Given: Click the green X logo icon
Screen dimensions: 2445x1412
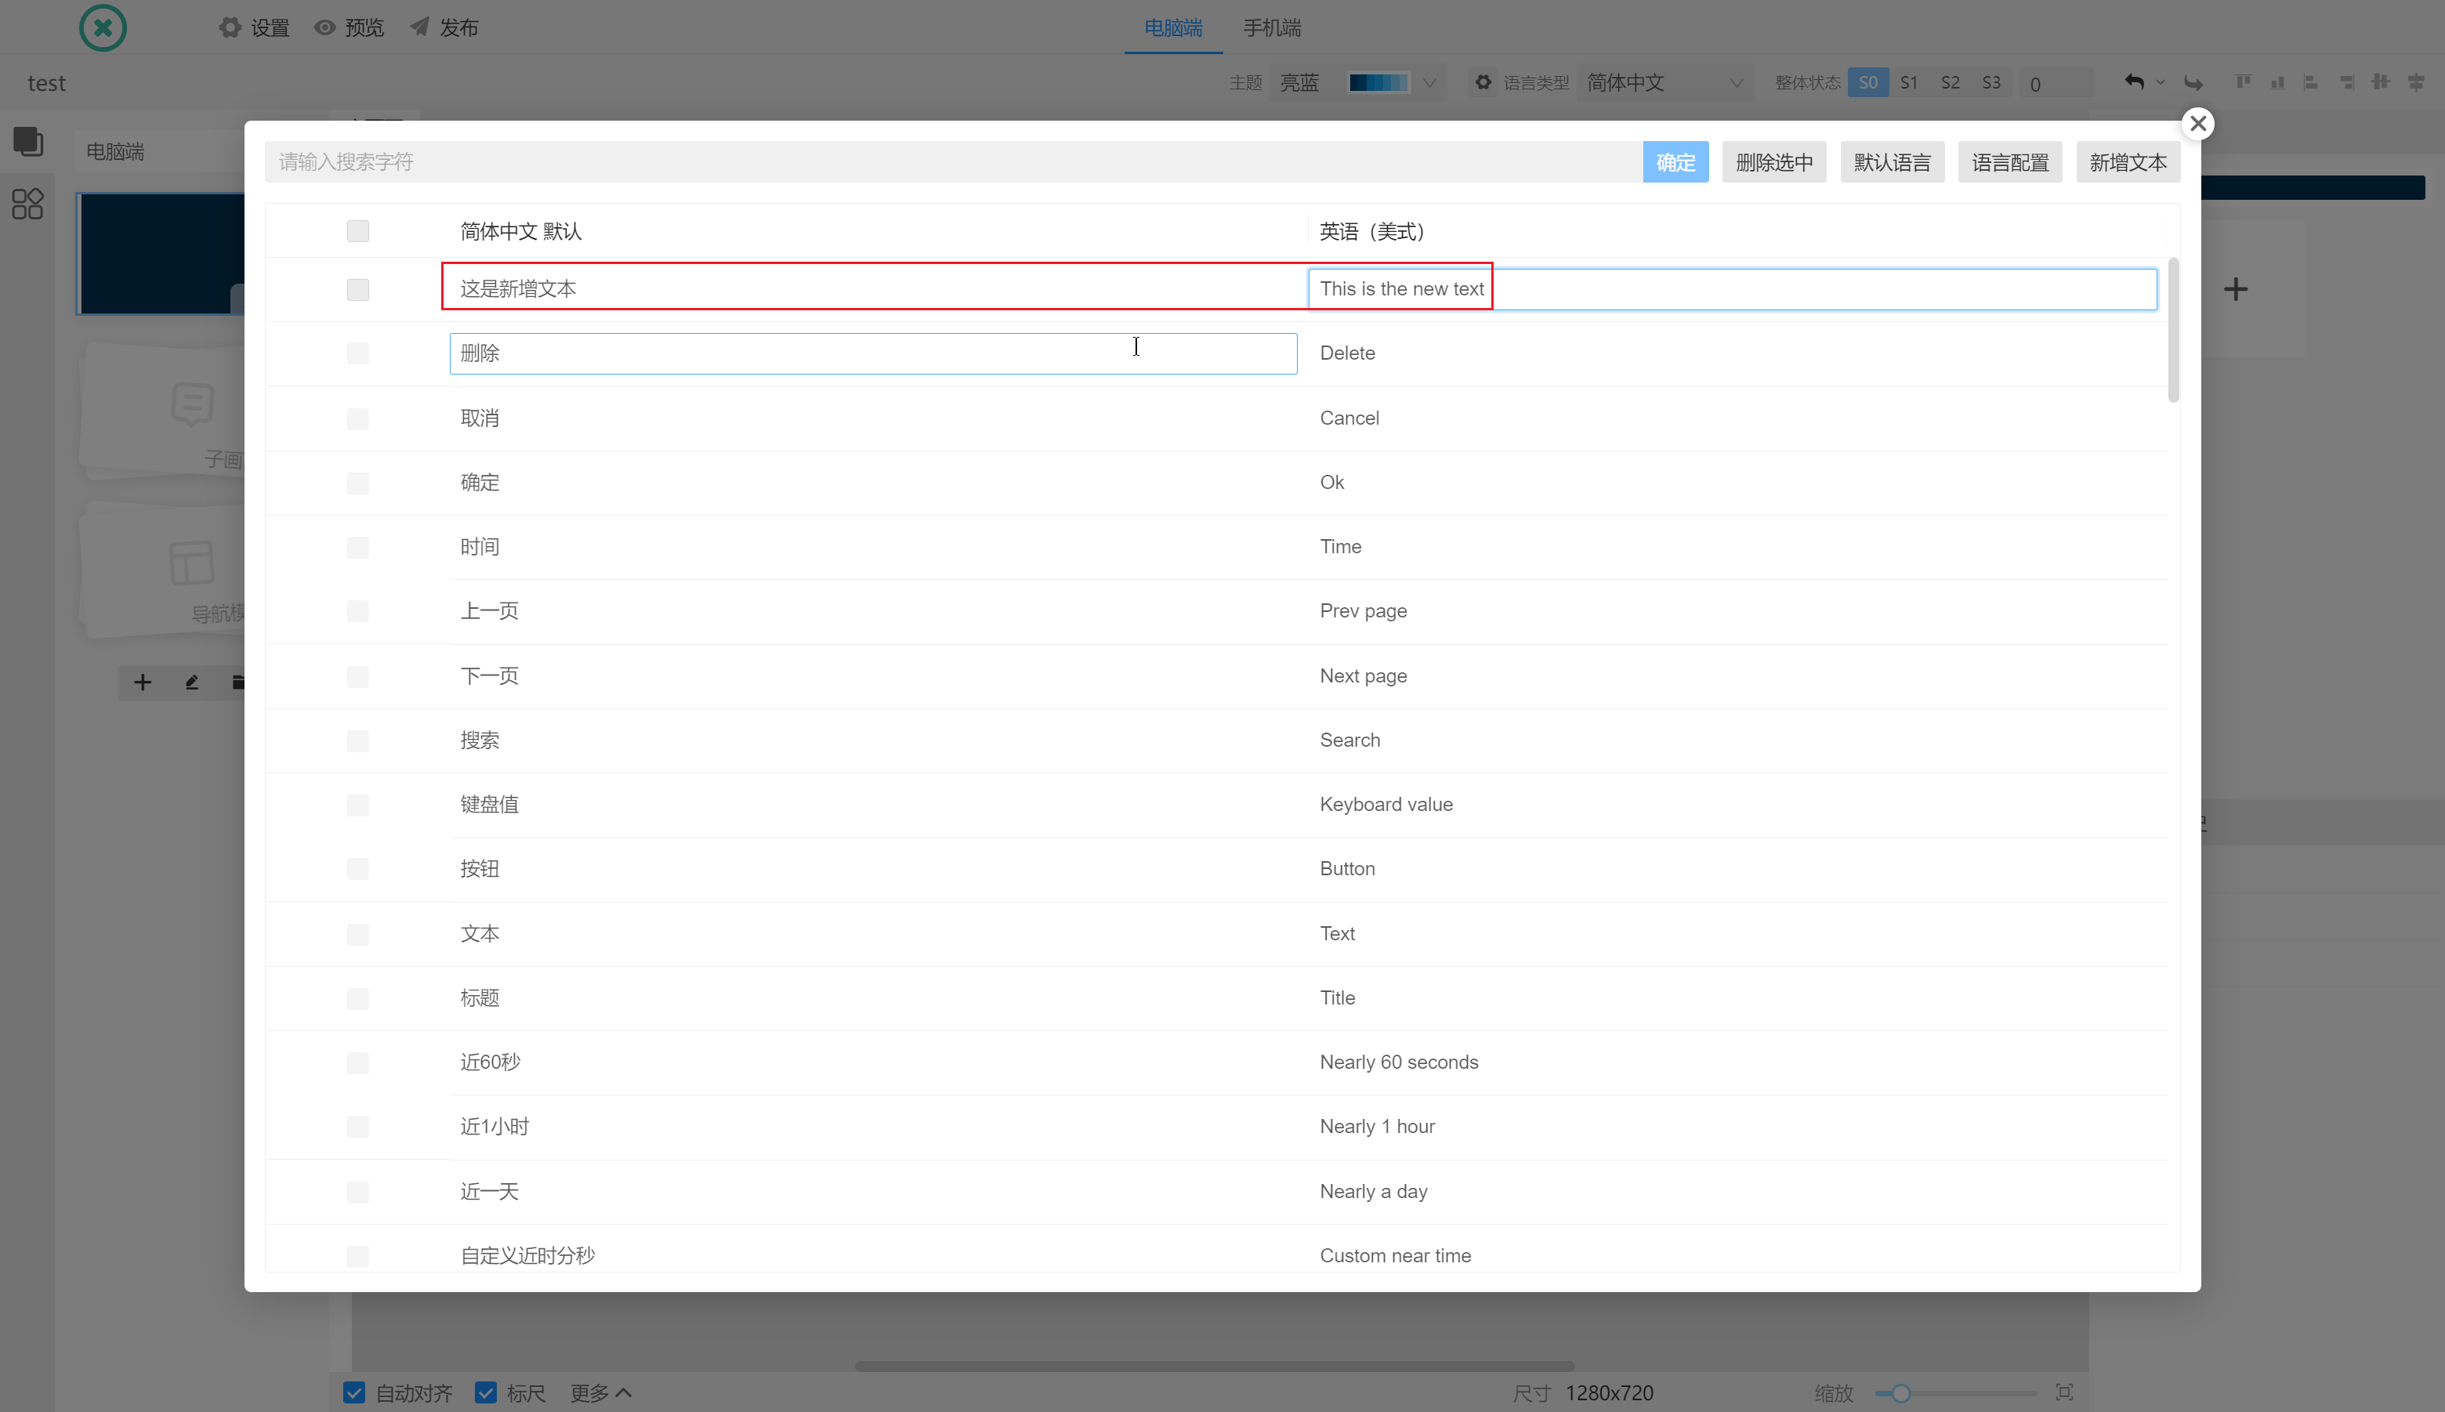Looking at the screenshot, I should point(103,28).
